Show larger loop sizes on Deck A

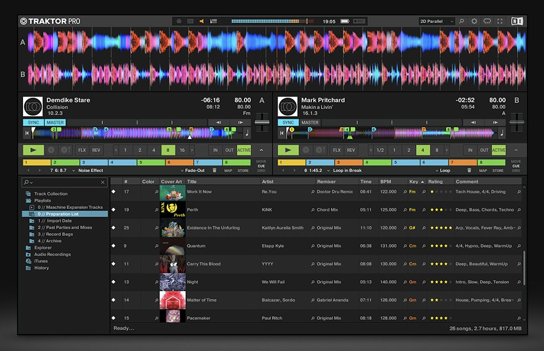192,150
